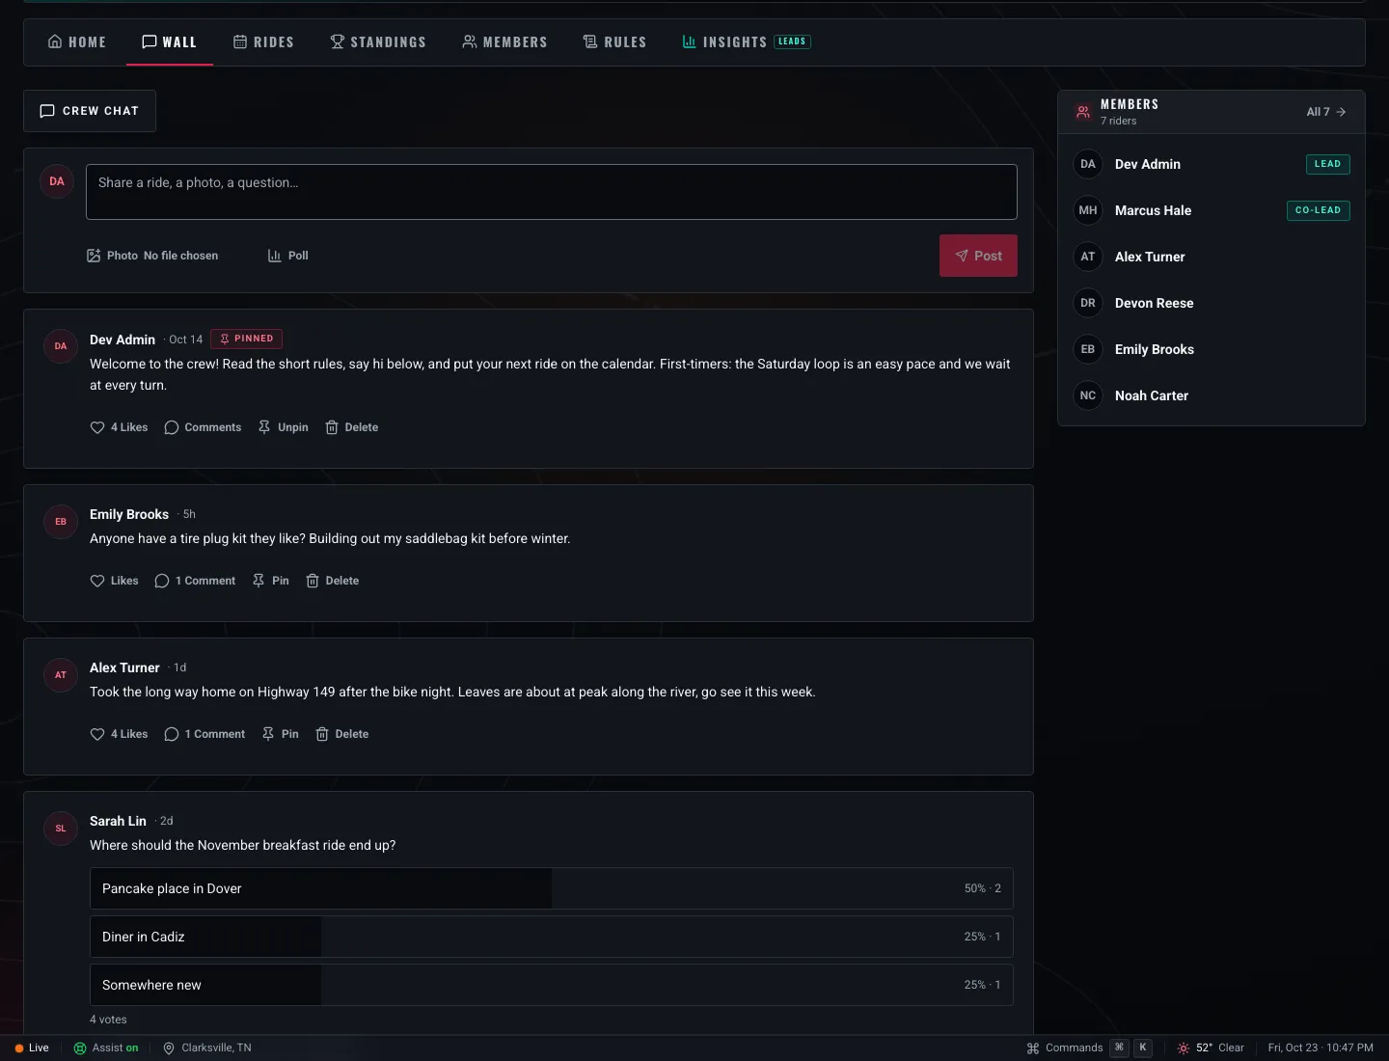
Task: Like Alex Turner's Highway 149 post
Action: tap(119, 734)
